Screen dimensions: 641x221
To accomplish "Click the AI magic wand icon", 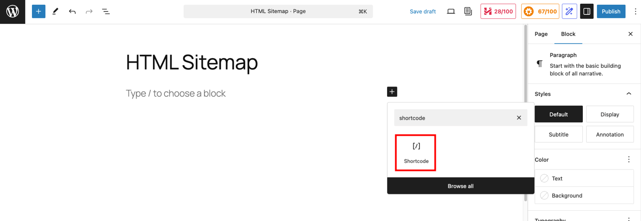I will 570,11.
